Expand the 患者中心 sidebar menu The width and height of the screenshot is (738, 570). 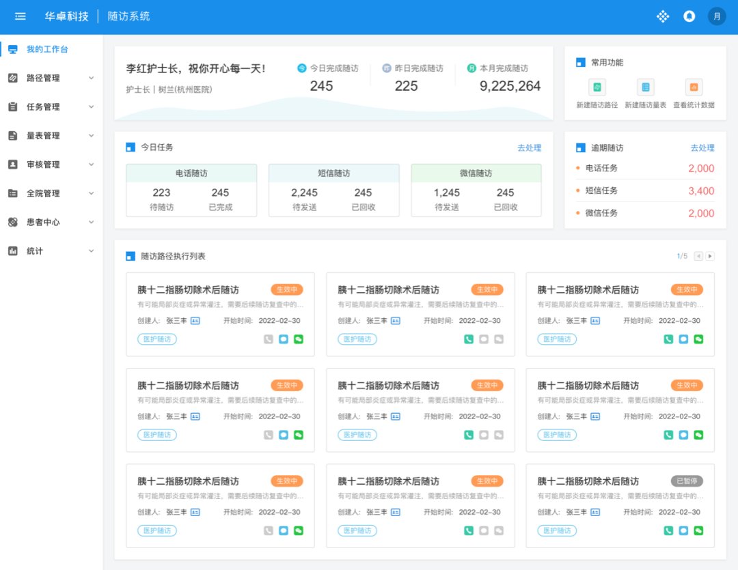click(51, 222)
